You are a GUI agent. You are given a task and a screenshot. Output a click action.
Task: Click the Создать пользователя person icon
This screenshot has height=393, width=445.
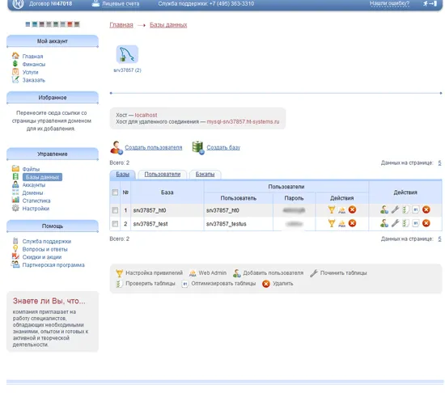117,147
